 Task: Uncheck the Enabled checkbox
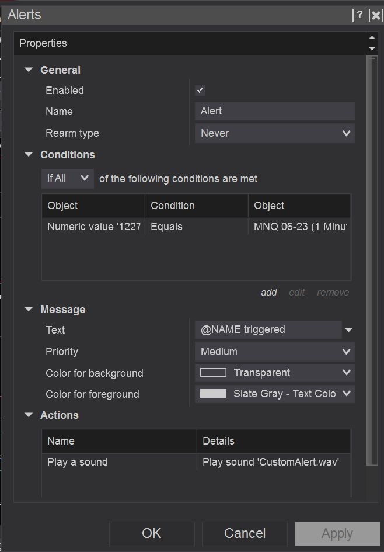click(200, 91)
